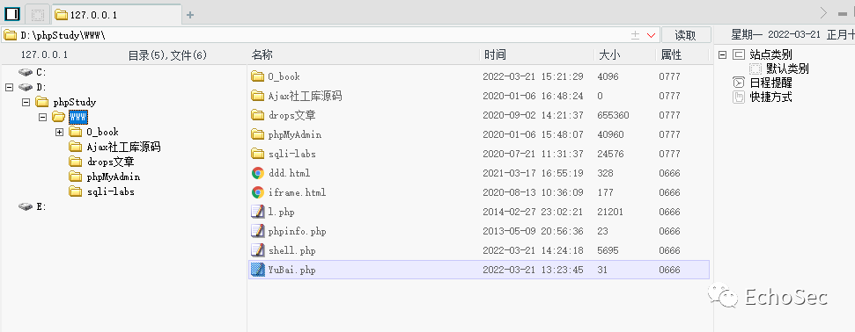
Task: Open the red path history dropdown arrow
Action: [x=651, y=35]
